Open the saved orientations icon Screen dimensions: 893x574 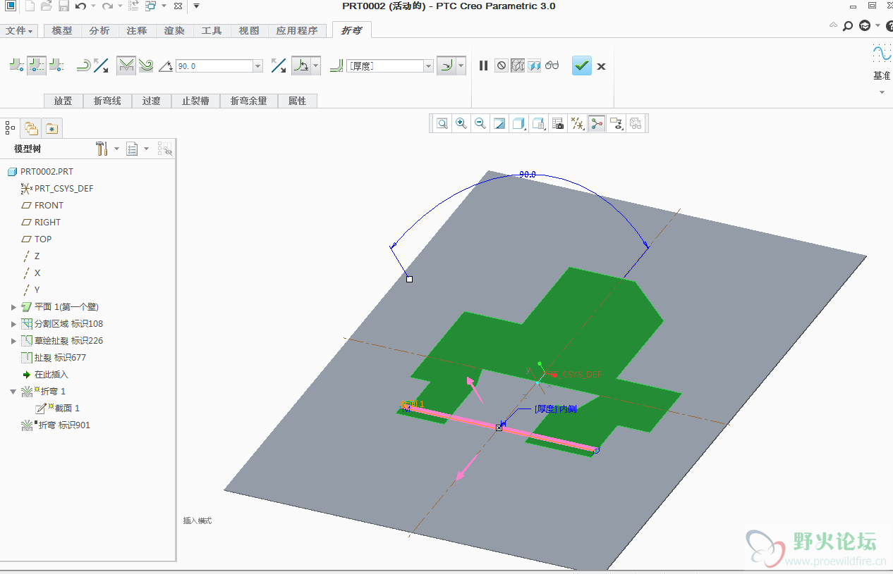click(539, 123)
